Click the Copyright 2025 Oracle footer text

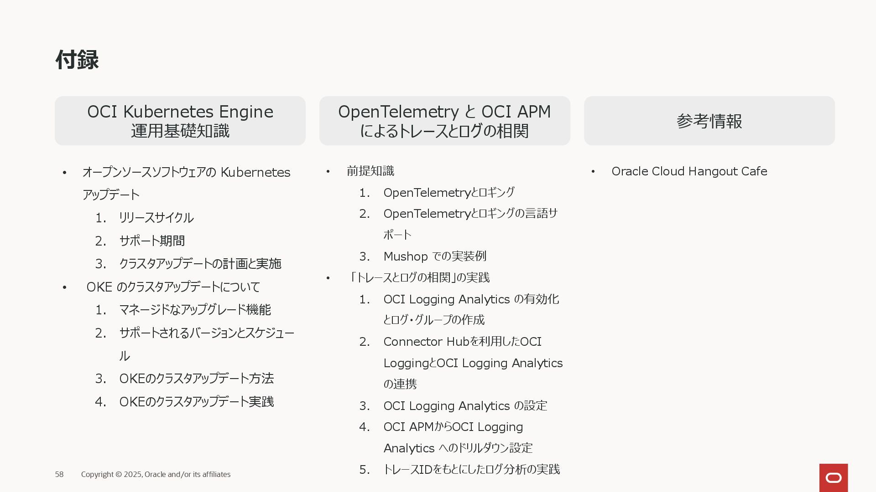(156, 474)
